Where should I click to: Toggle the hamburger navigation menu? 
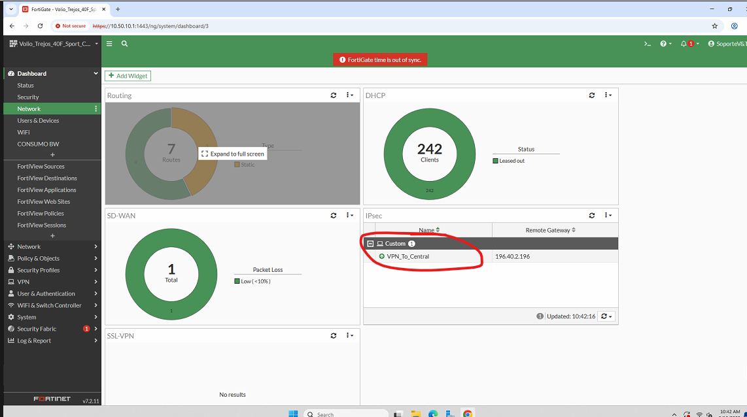tap(109, 44)
